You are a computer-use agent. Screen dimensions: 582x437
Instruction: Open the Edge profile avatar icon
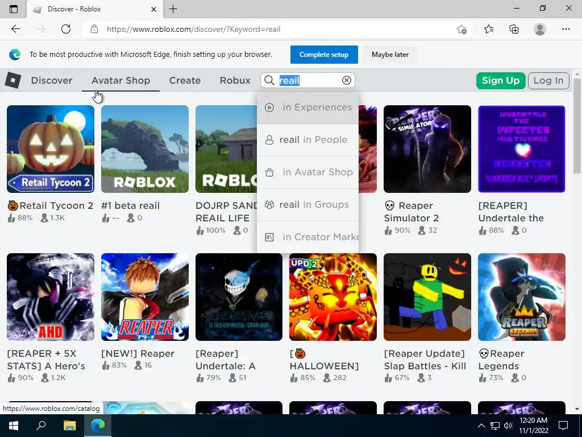tap(540, 29)
